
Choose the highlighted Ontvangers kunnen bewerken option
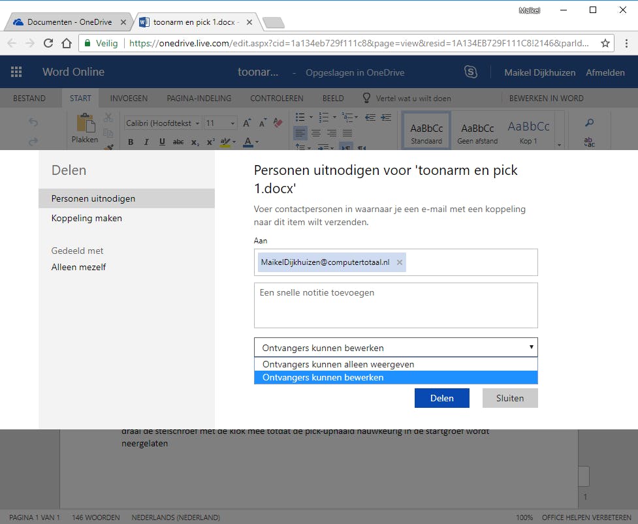click(396, 377)
